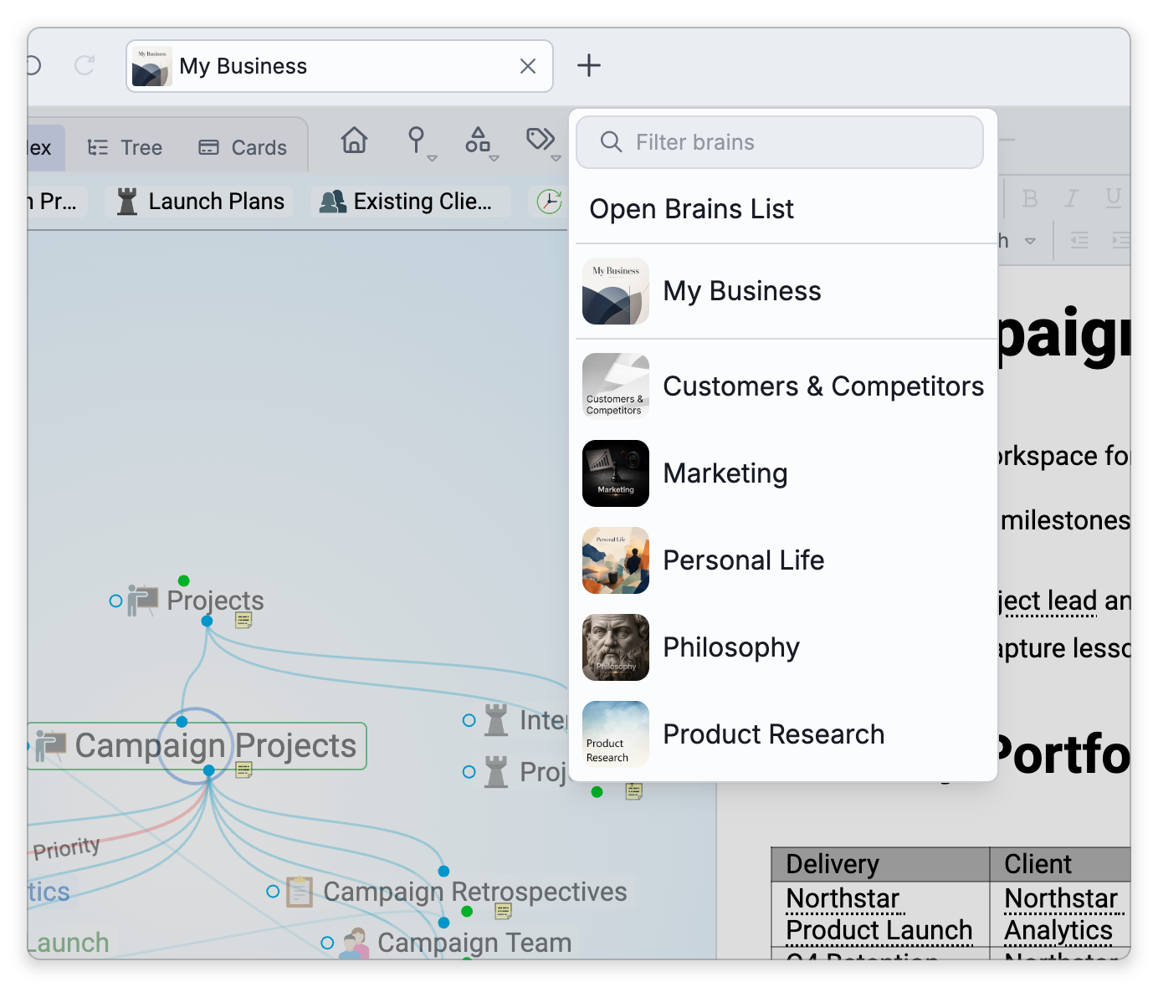This screenshot has height=987, width=1158.
Task: Switch to Tree view
Action: click(126, 148)
